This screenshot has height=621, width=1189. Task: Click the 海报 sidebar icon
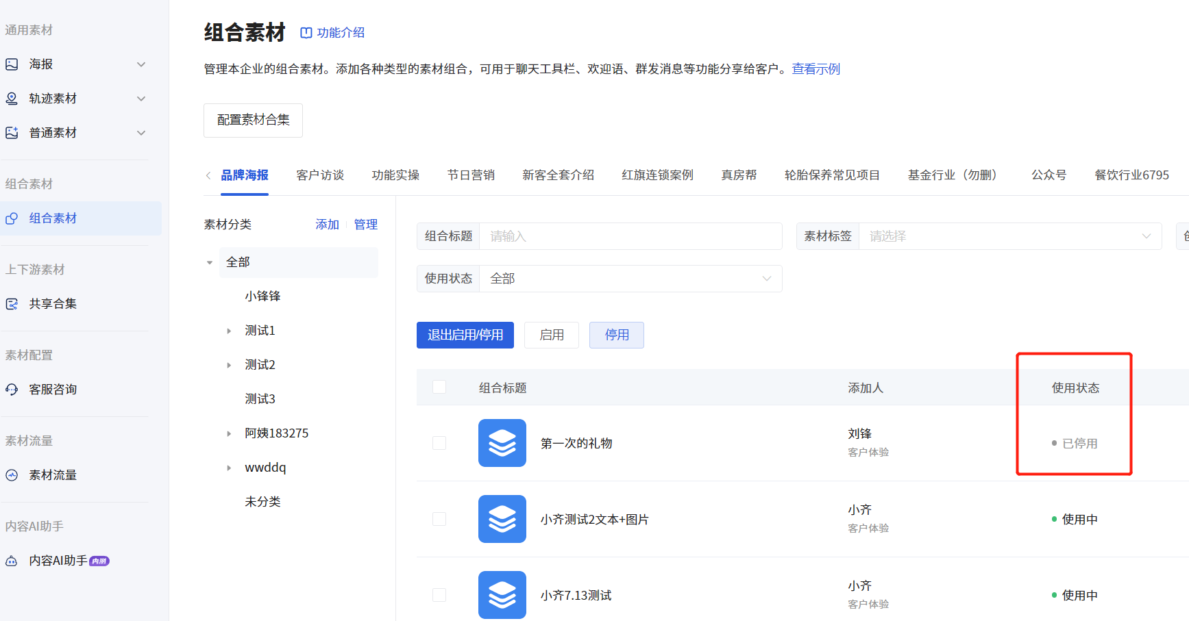point(12,64)
